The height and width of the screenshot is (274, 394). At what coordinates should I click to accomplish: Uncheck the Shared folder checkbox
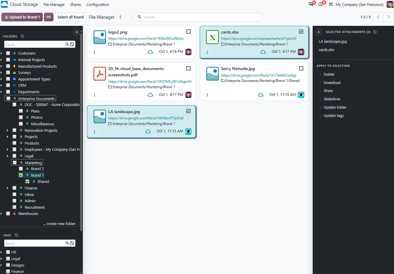[x=28, y=181]
